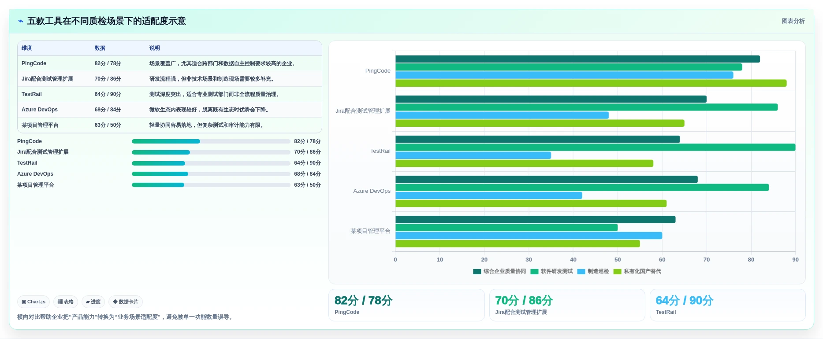
Task: Click TestRail's green 软件研发测试 chart bar
Action: pyautogui.click(x=595, y=147)
